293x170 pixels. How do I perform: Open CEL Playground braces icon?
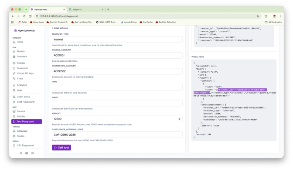14,145
